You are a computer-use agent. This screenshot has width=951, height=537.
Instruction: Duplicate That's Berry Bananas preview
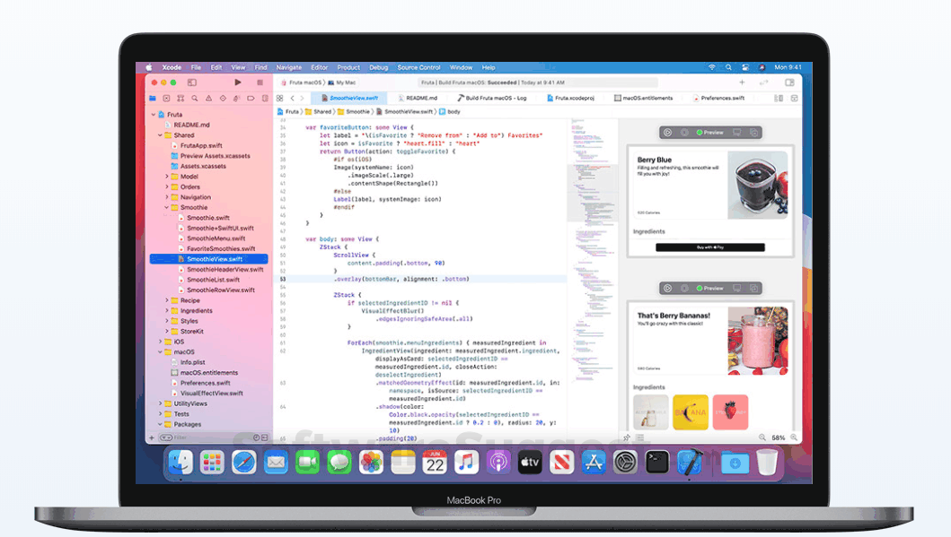(754, 288)
